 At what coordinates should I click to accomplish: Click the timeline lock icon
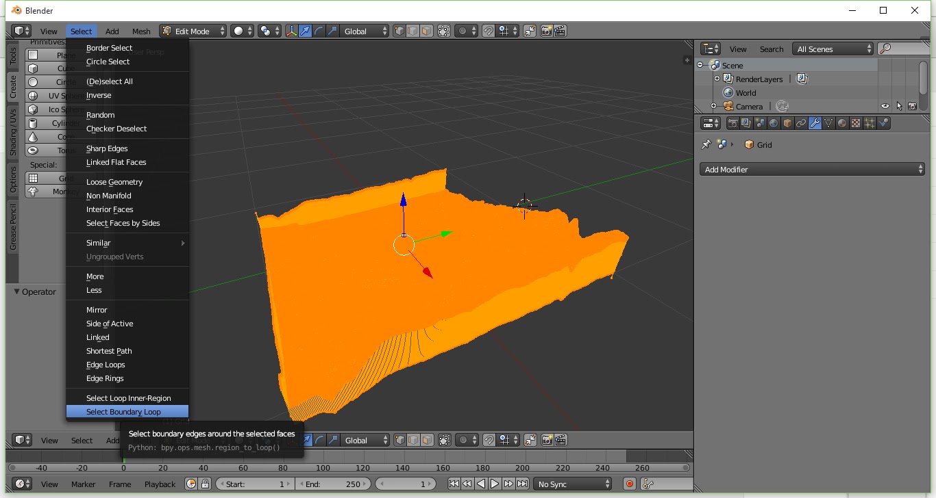(x=204, y=484)
